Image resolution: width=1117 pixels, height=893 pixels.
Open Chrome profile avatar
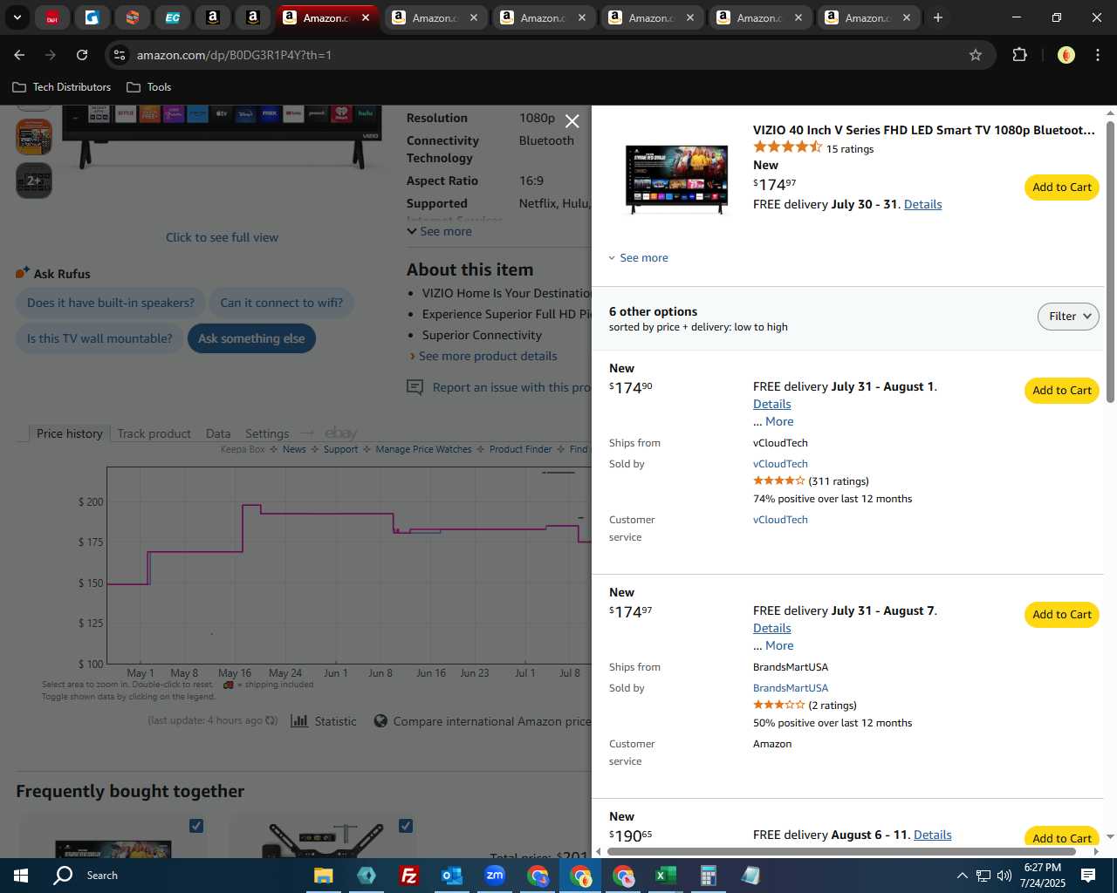[x=1066, y=55]
